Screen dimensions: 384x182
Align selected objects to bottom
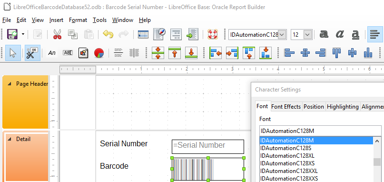coord(368,53)
